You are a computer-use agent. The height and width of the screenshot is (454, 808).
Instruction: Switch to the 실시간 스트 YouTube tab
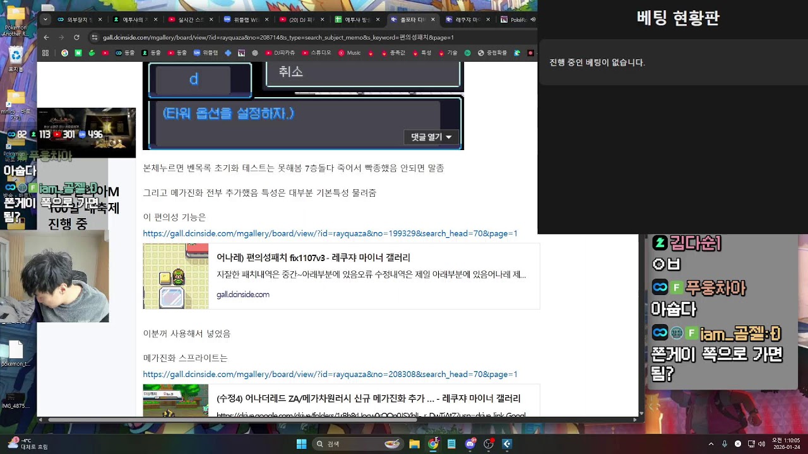click(191, 20)
